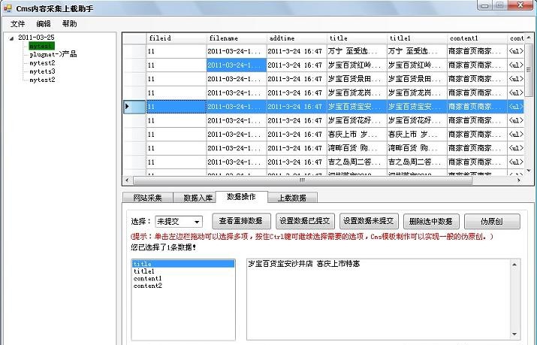Screen dimensions: 537x345
Task: Click the 查看重排数据 button
Action: click(241, 221)
